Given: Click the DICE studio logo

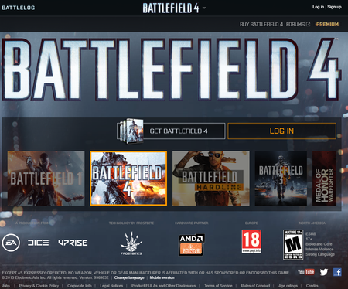Looking at the screenshot, I should point(38,243).
